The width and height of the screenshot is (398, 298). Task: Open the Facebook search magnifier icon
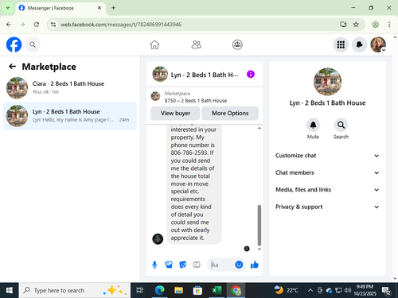point(33,45)
